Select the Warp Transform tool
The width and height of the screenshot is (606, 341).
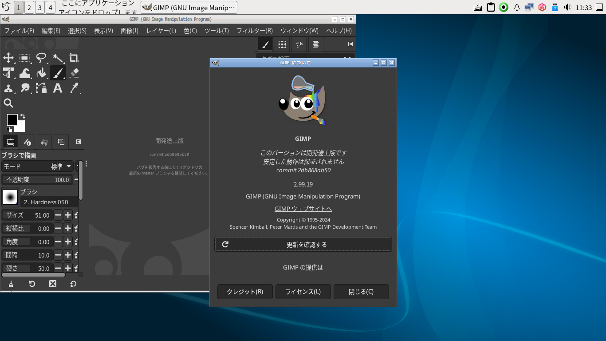[x=25, y=73]
